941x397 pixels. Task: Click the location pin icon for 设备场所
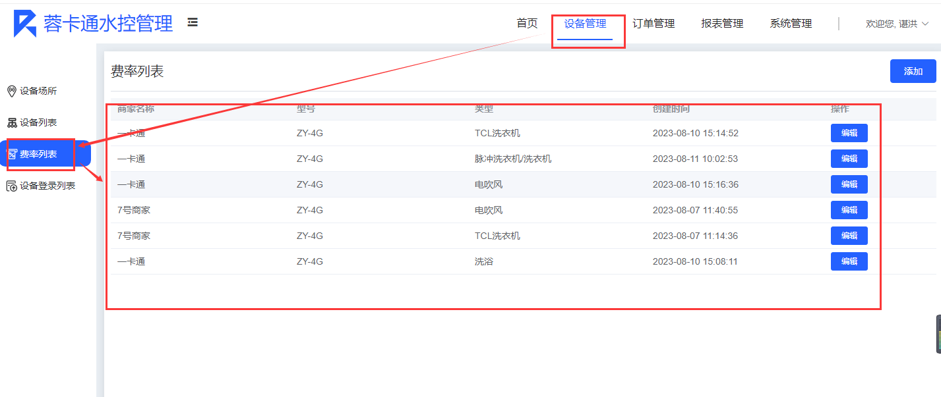coord(11,91)
